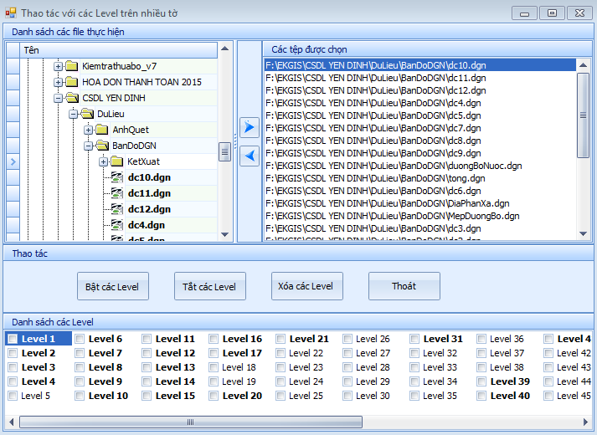
Task: Click the CSDL YEN DINH folder icon
Action: click(71, 98)
